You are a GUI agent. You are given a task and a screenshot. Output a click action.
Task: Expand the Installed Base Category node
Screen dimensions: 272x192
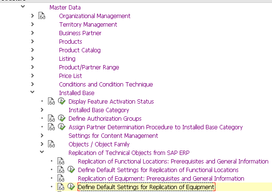pos(42,110)
